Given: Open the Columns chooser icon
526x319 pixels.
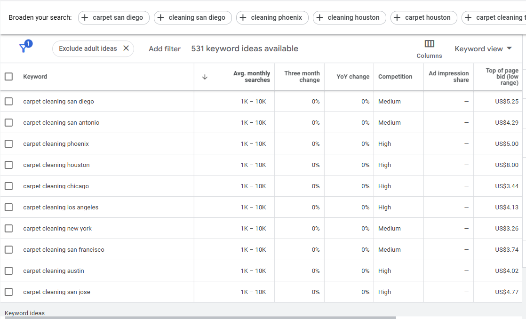Looking at the screenshot, I should tap(429, 44).
